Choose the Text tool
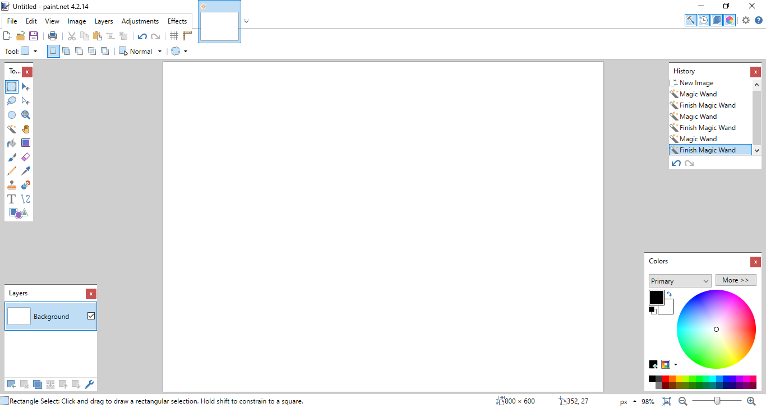Screen dimensions: 766x408 12,199
